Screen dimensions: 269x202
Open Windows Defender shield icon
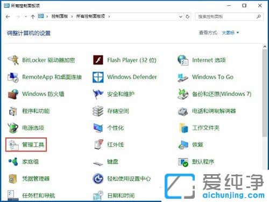98,77
